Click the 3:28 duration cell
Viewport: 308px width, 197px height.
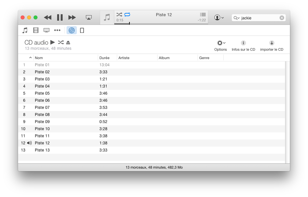(103, 129)
